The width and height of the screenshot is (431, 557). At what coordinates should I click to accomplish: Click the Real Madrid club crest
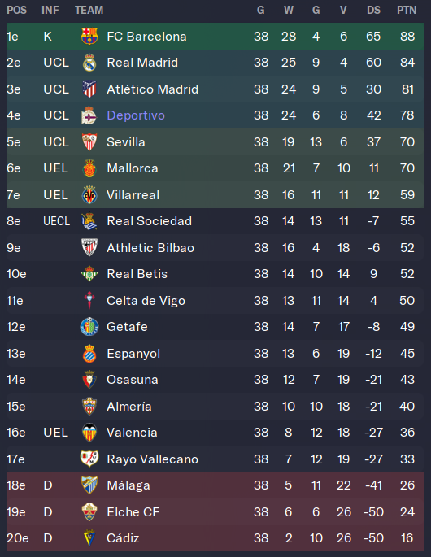pyautogui.click(x=89, y=63)
